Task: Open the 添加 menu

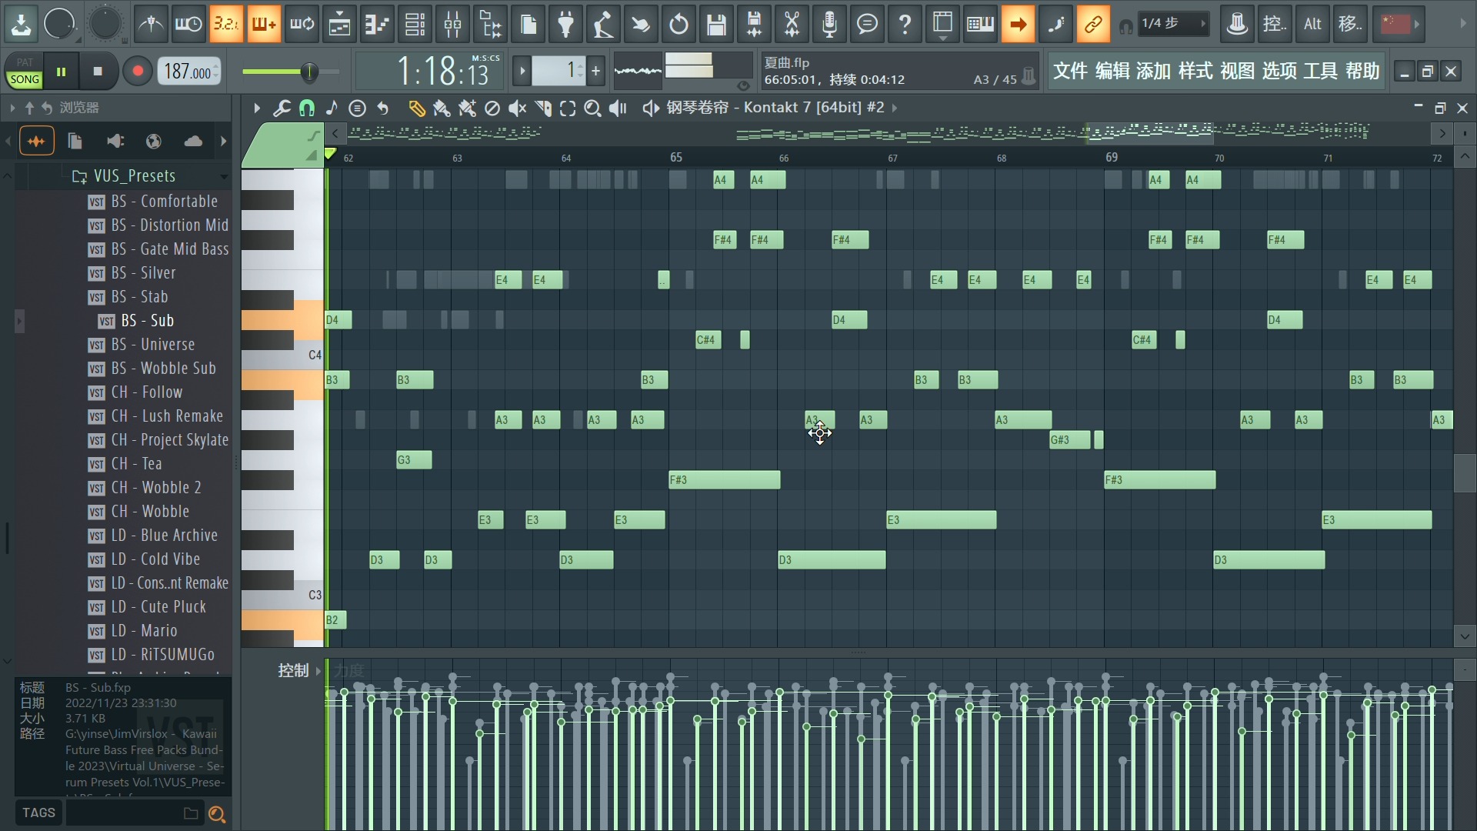Action: [x=1154, y=72]
